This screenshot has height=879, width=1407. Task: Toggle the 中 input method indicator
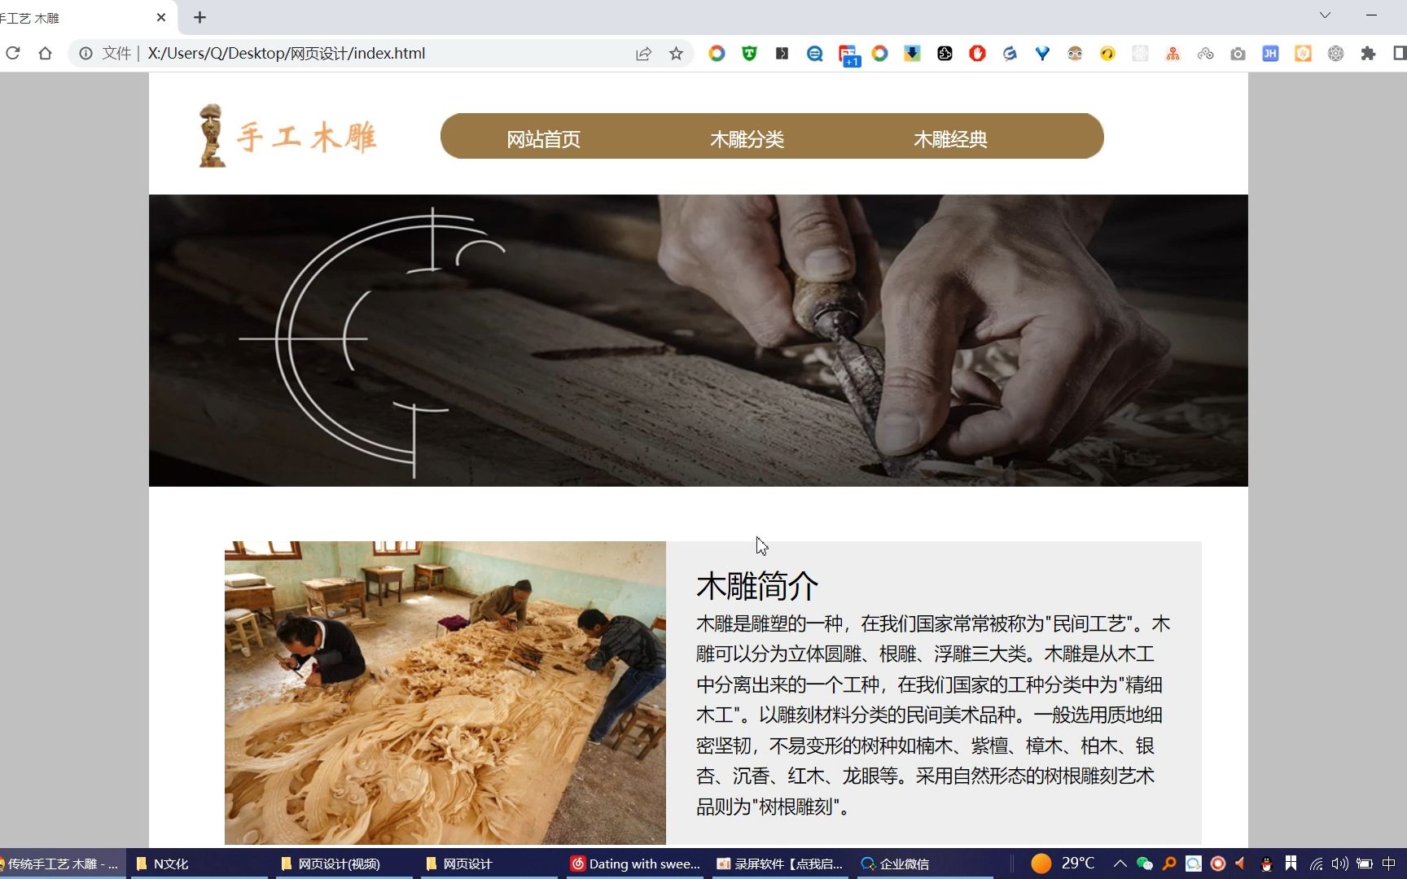1389,864
